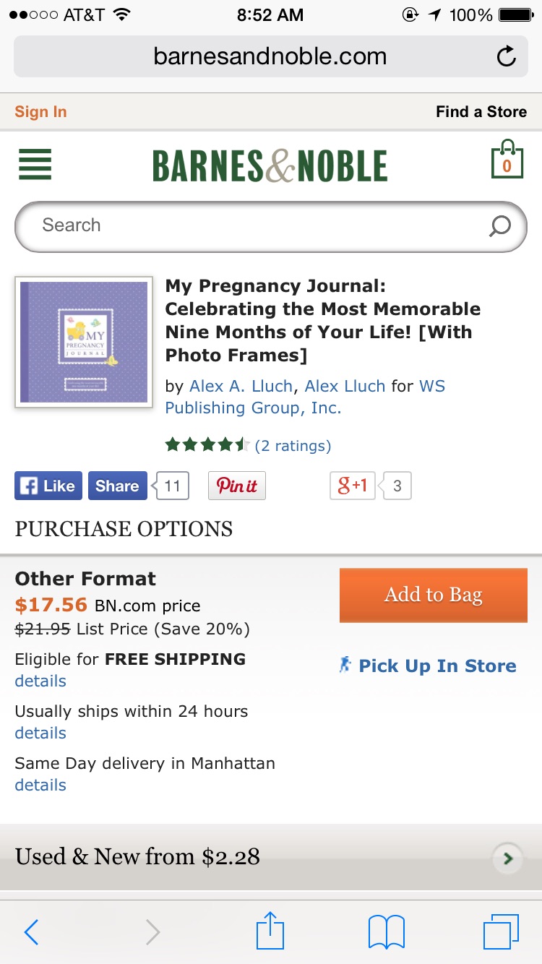Open the hamburger menu icon
This screenshot has height=964, width=542.
35,165
